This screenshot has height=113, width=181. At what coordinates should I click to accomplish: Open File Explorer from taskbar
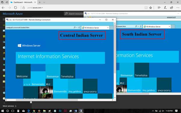(44, 111)
